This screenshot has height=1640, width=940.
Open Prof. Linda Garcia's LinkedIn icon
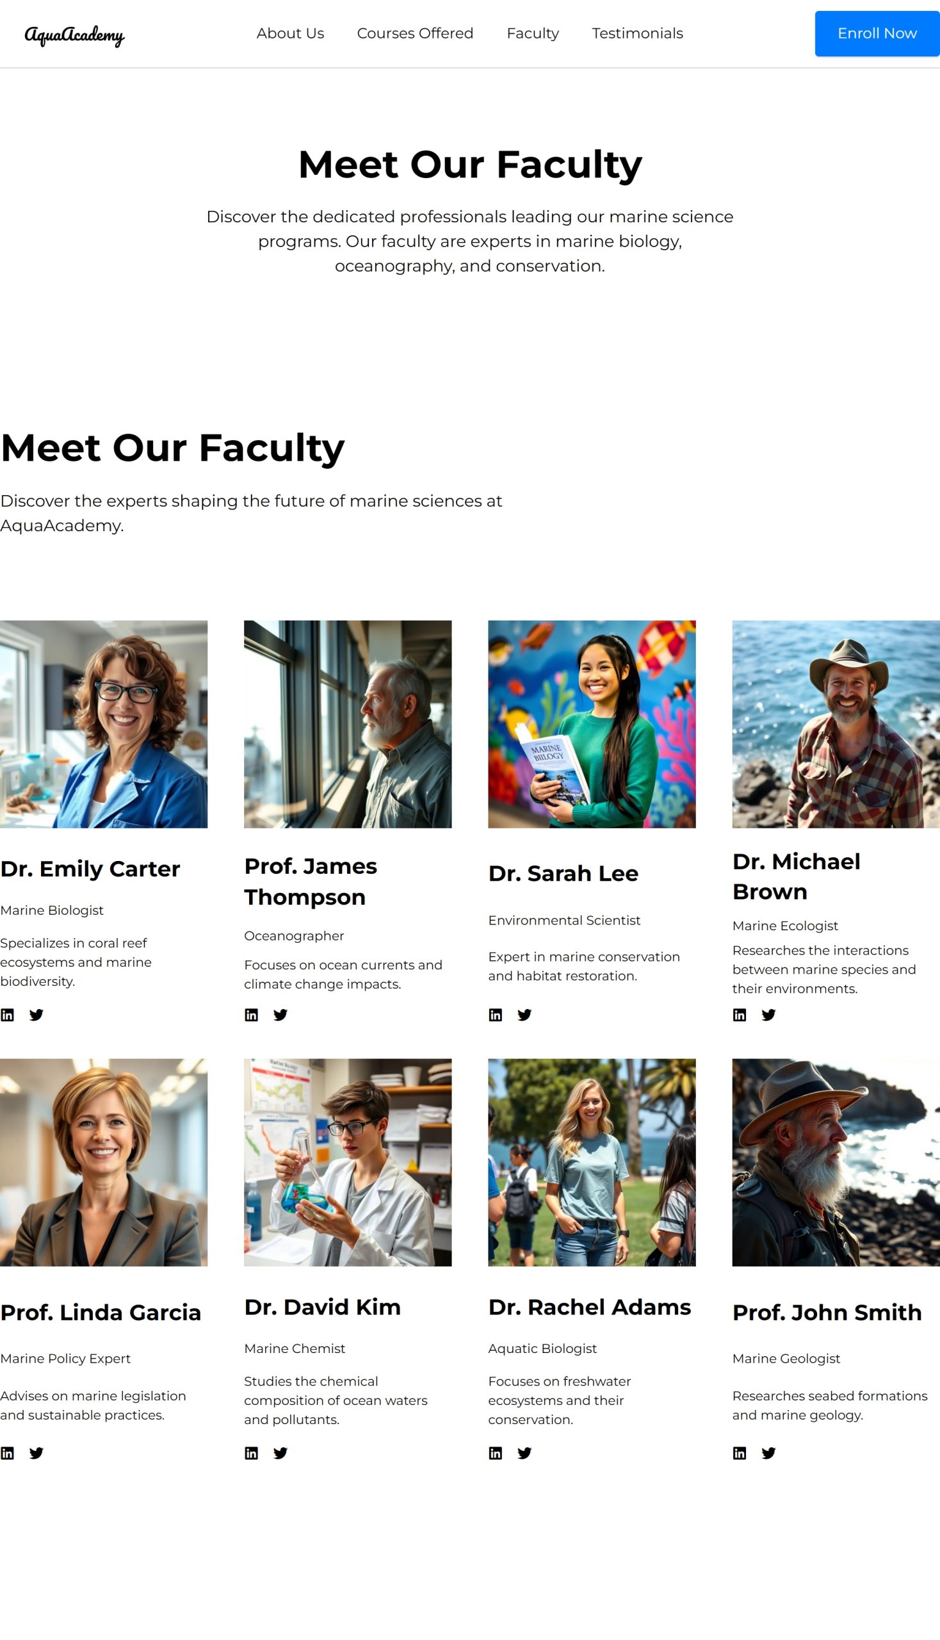tap(7, 1453)
